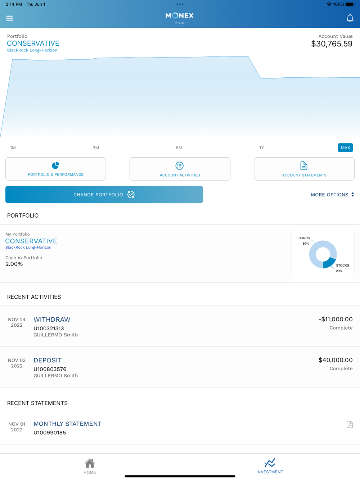
Task: Tap the Stocks 20% dark donut segment
Action: 329,263
